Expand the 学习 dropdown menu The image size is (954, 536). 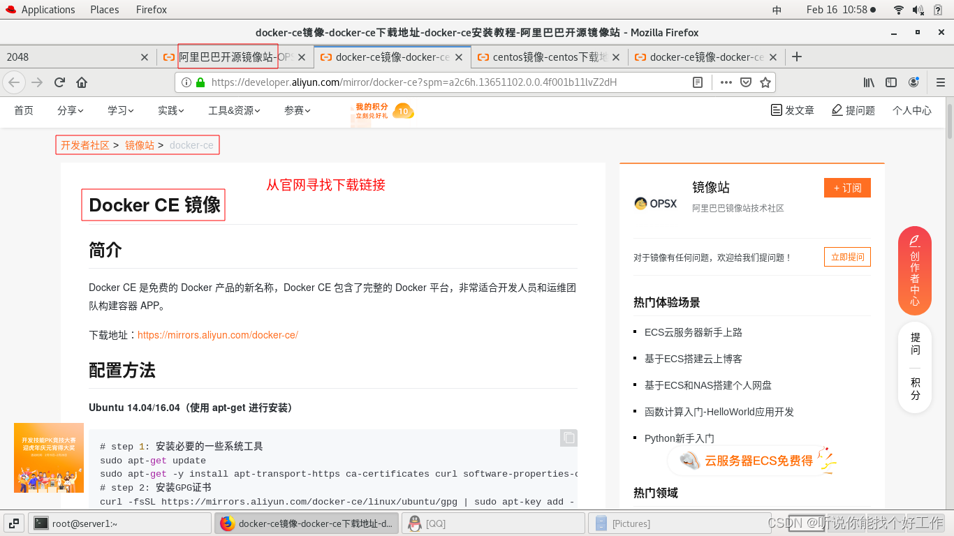point(121,110)
